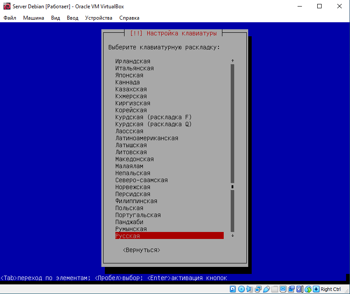
Task: Click the scroll down arrow of the list
Action: 232,236
